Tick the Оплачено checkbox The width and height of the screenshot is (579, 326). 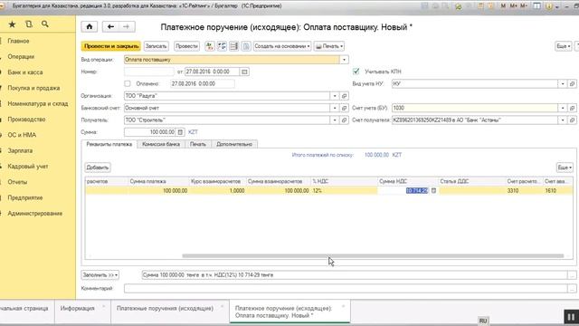pyautogui.click(x=128, y=84)
